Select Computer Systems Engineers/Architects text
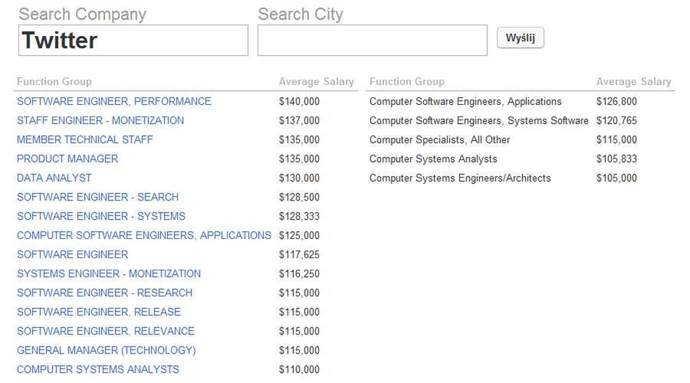 point(460,178)
